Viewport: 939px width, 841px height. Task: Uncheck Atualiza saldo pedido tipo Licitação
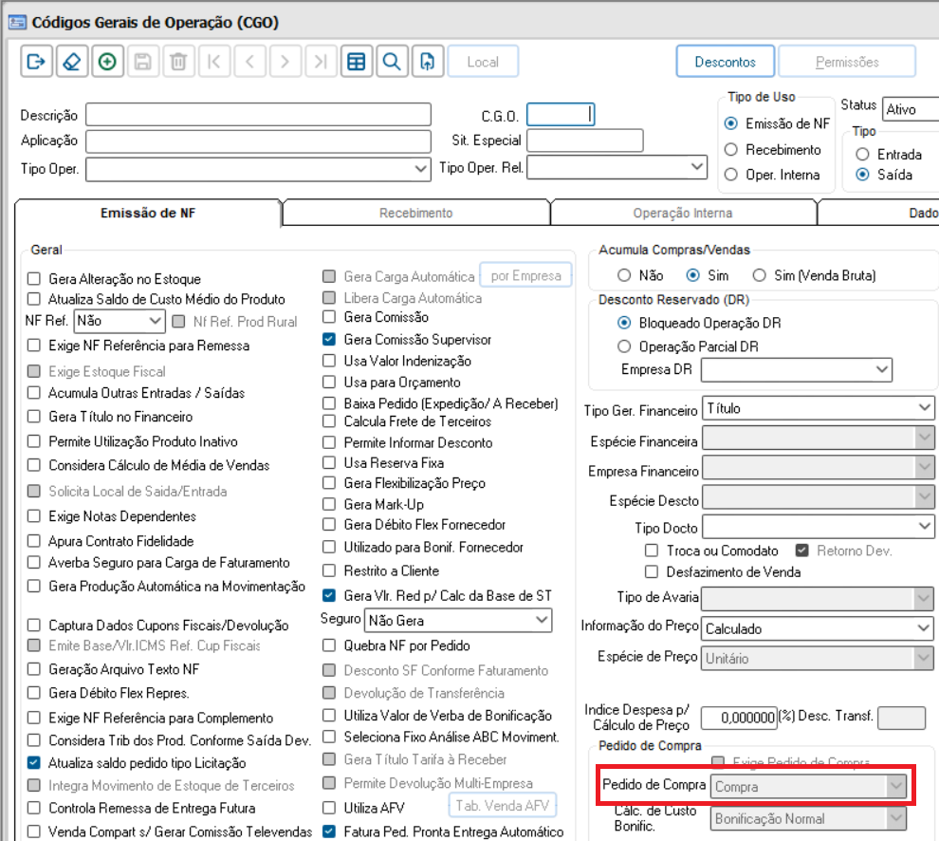34,762
